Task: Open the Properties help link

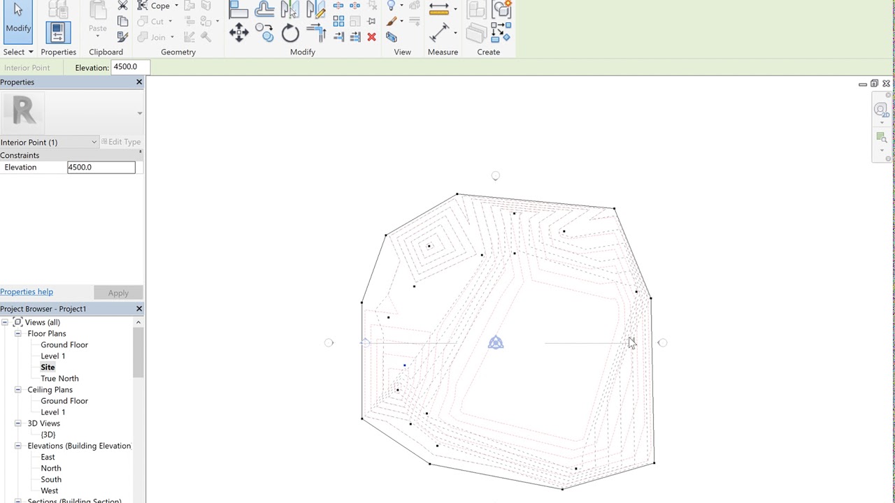Action: pos(27,292)
